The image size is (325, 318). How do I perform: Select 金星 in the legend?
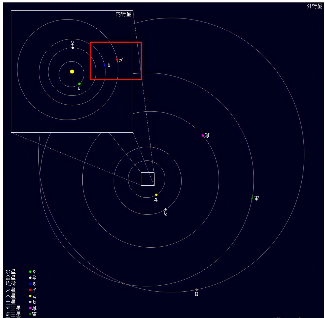click(x=11, y=278)
